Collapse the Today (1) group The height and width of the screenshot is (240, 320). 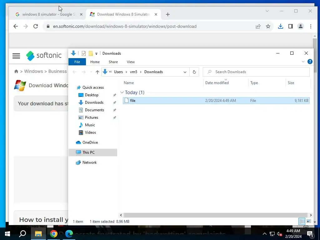122,92
